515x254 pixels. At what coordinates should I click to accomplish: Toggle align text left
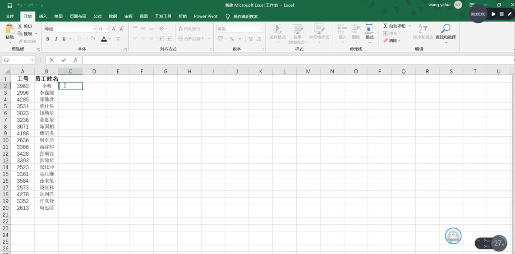tap(135, 39)
